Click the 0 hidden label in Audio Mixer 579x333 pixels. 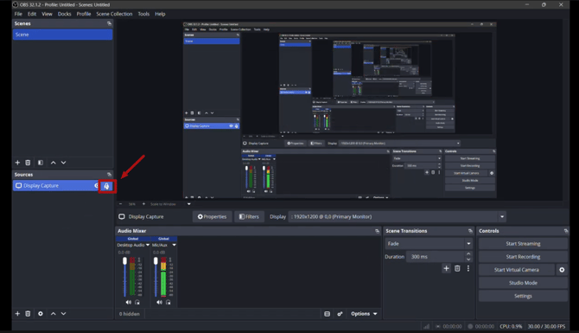click(130, 314)
